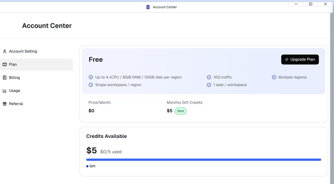
Task: Click the vertical scrollbar on right
Action: (331, 83)
